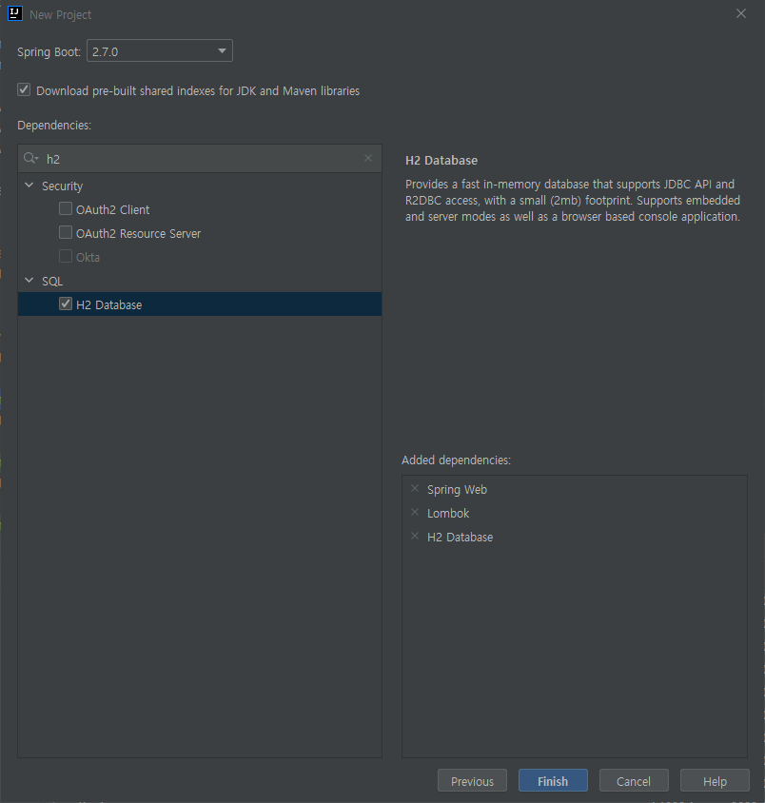Click H2 Database text in added dependencies
This screenshot has height=803, width=765.
pos(460,538)
